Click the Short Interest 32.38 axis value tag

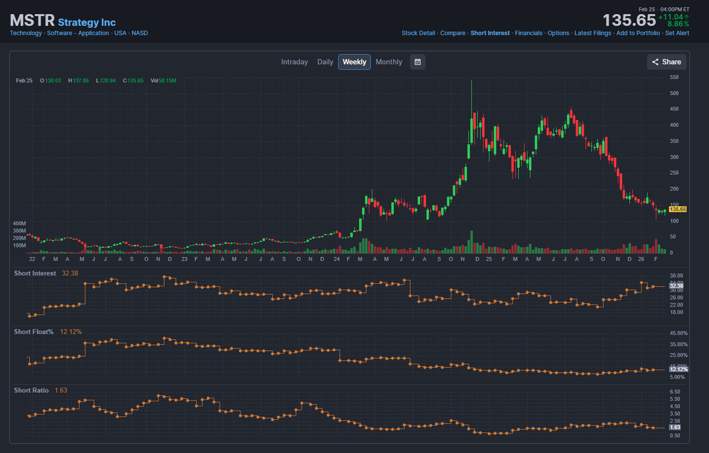pyautogui.click(x=678, y=285)
